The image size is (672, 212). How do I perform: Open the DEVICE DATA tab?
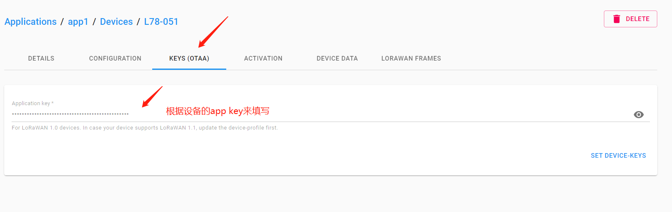point(337,58)
